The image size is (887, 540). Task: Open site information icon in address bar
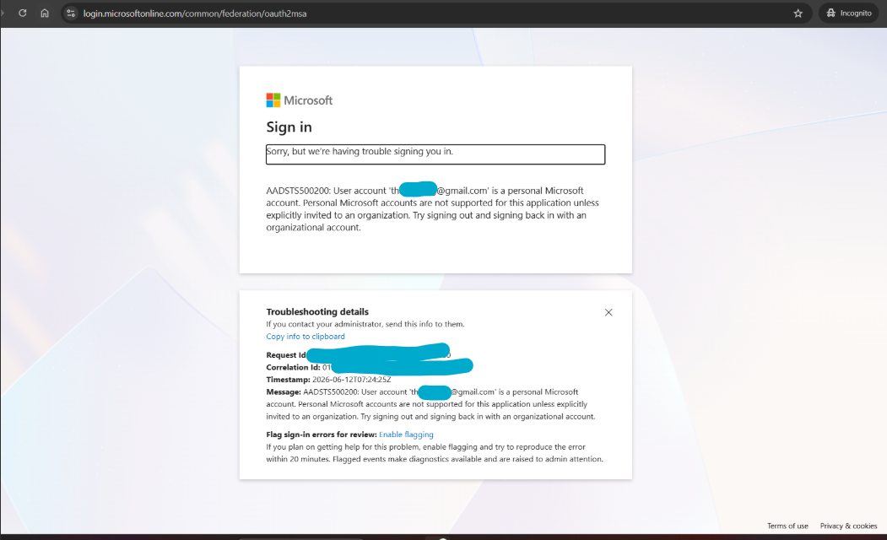[x=71, y=13]
